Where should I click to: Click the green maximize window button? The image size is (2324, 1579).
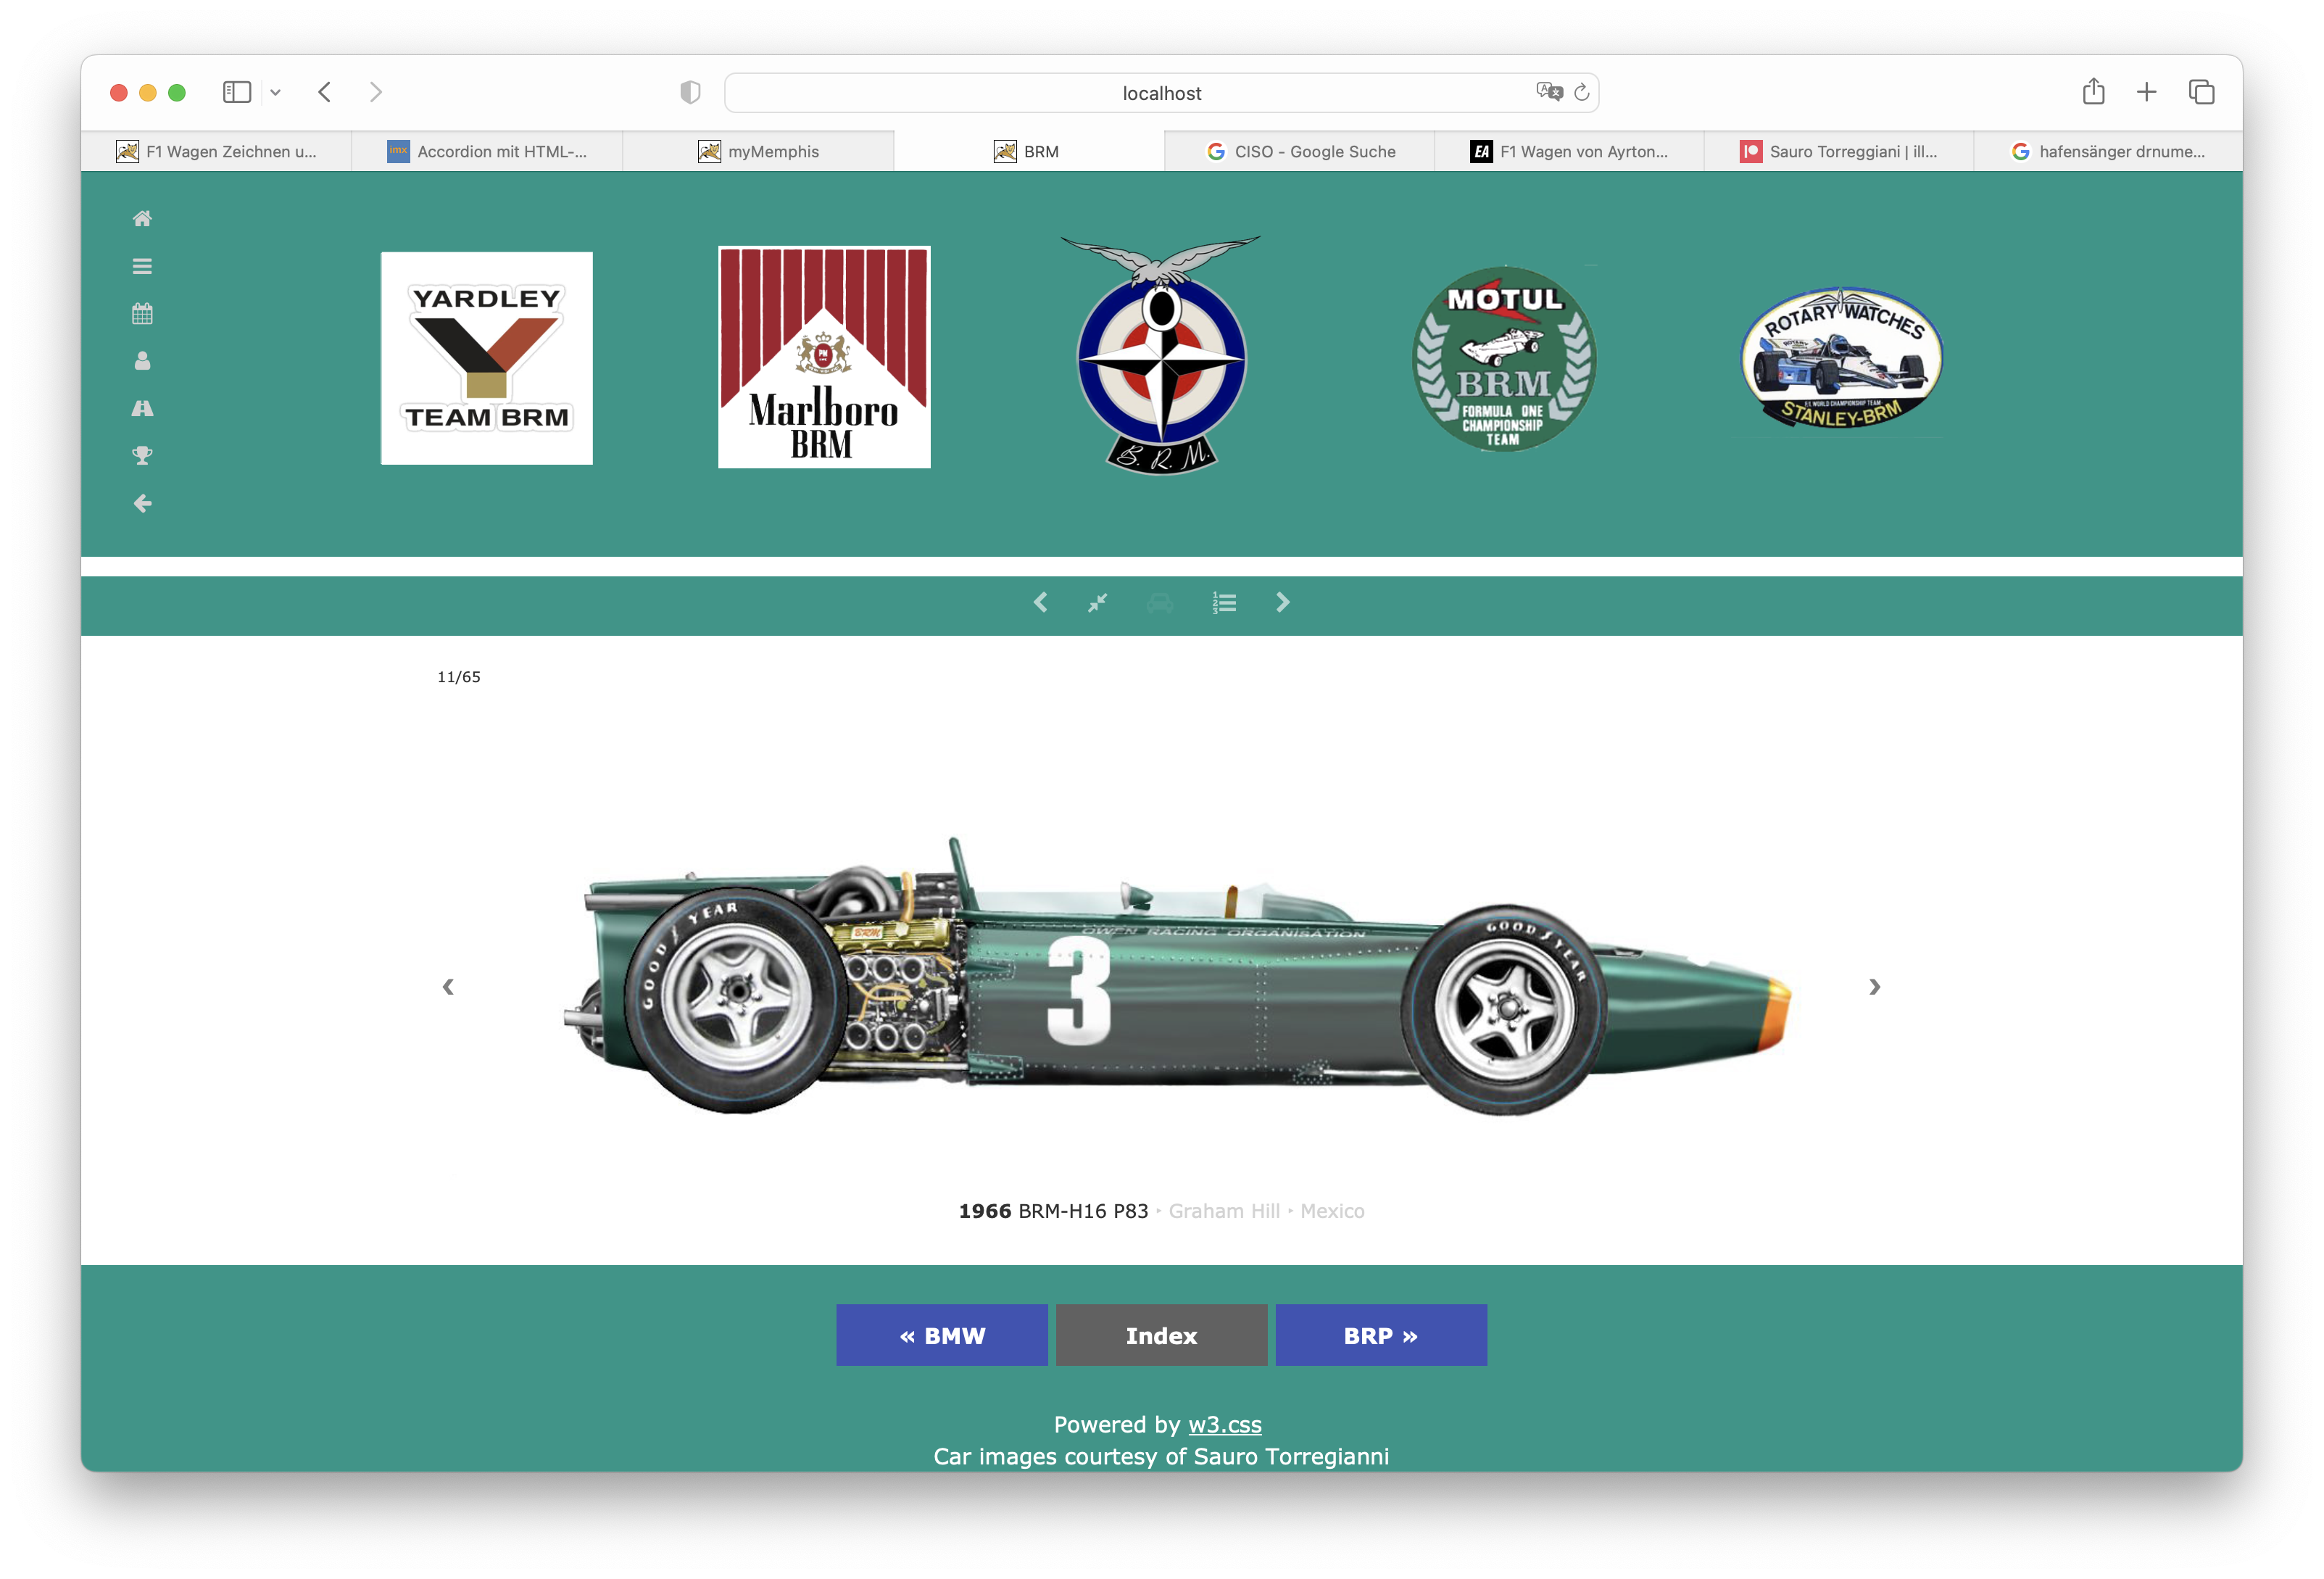tap(177, 92)
